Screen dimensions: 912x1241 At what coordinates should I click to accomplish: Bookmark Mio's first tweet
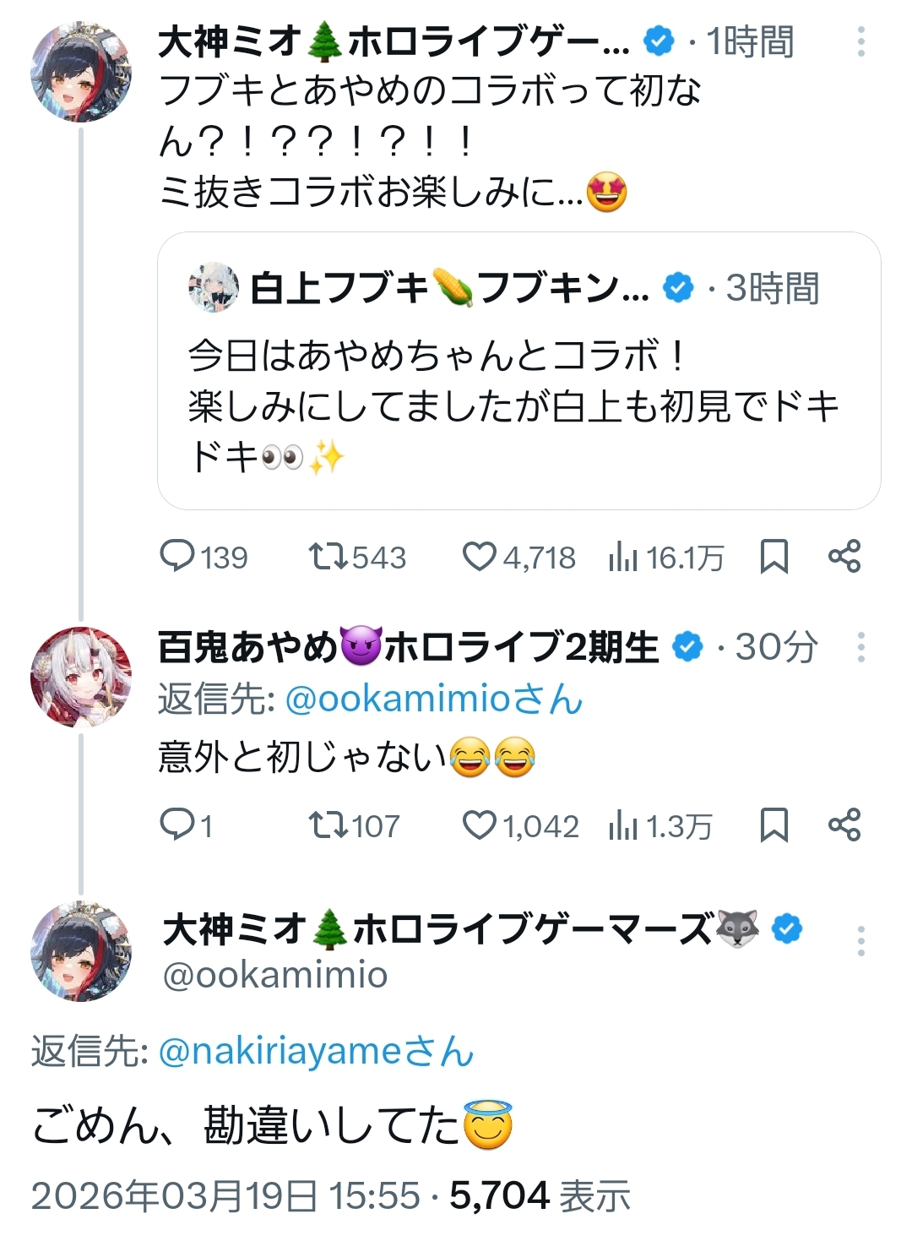coord(774,557)
